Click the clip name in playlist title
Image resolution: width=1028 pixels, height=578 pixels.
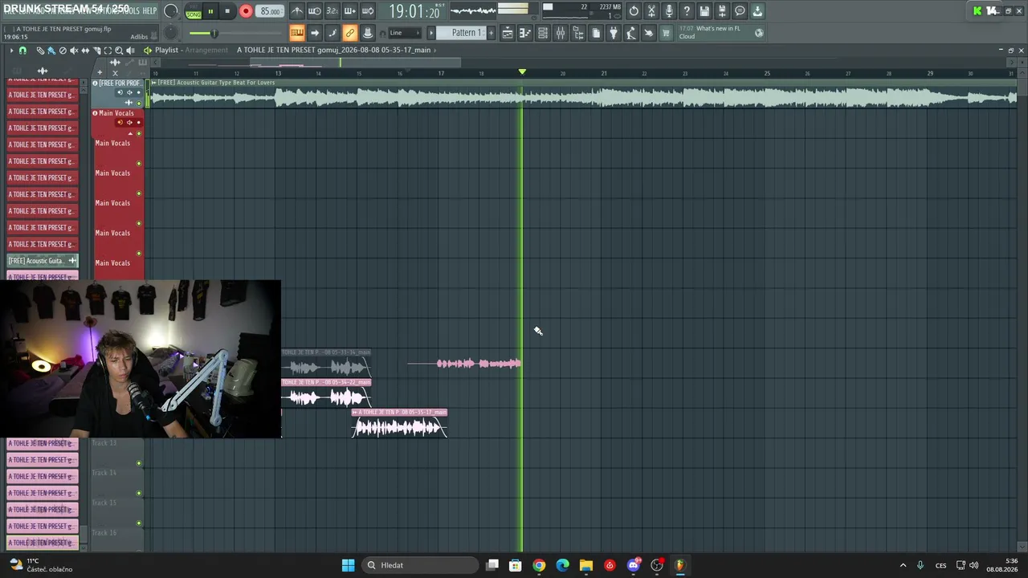333,50
